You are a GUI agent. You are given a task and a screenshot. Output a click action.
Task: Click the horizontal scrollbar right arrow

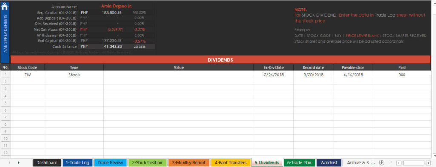click(428, 163)
